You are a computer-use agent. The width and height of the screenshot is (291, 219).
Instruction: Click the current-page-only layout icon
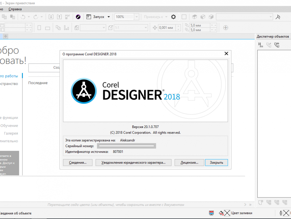coord(67,28)
